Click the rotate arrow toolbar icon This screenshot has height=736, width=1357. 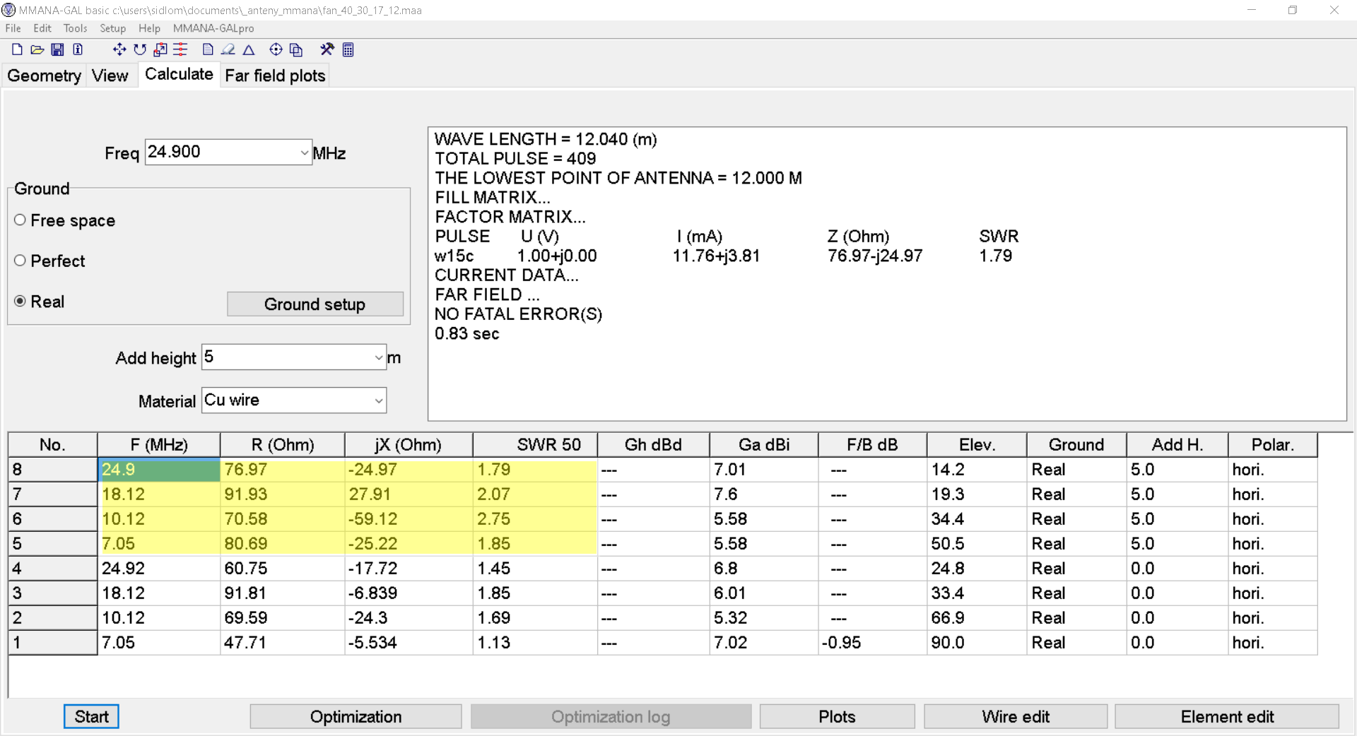pyautogui.click(x=140, y=49)
